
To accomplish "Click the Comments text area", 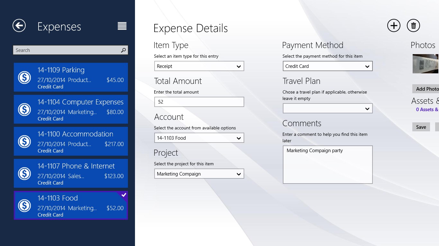I will click(x=328, y=165).
